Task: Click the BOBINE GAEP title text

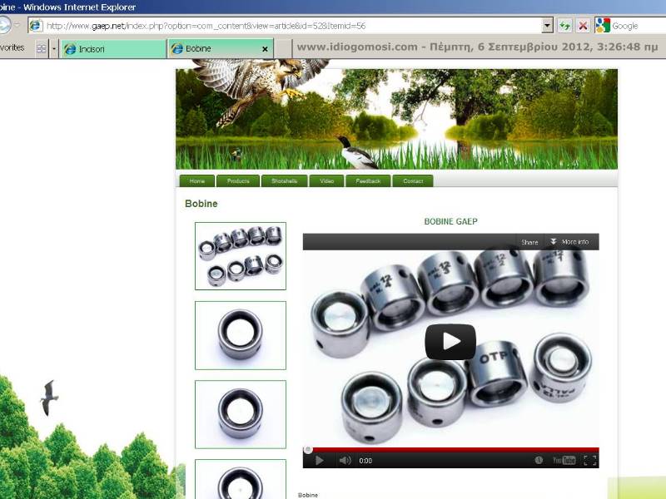Action: pos(450,221)
